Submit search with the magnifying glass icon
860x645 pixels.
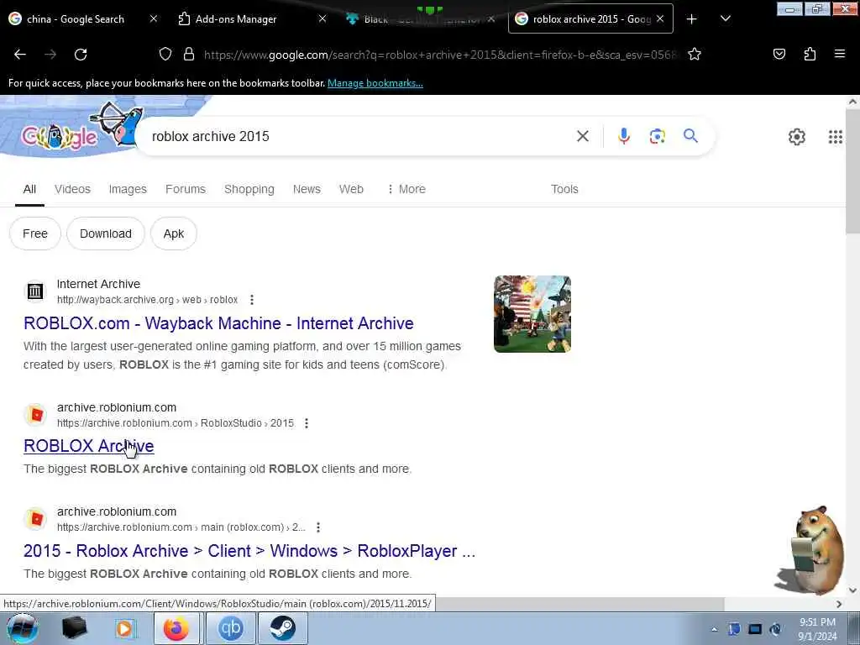click(690, 135)
